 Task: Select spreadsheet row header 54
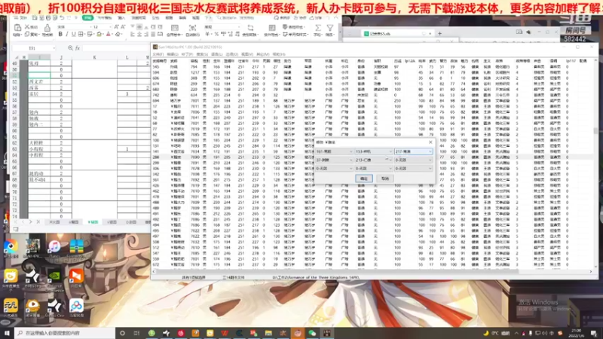point(14,93)
